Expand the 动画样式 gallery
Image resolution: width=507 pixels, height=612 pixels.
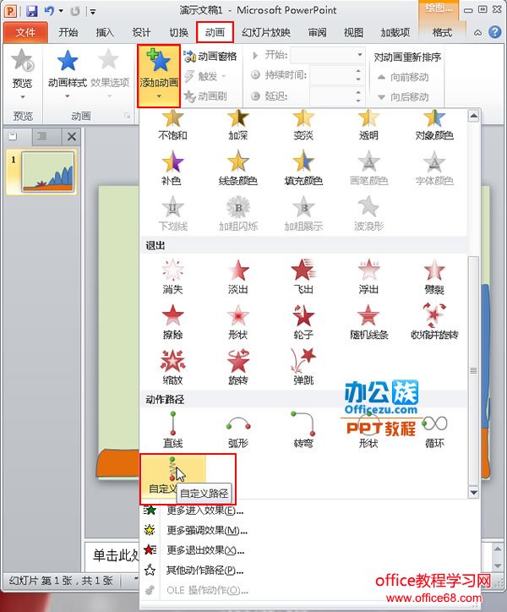point(67,76)
